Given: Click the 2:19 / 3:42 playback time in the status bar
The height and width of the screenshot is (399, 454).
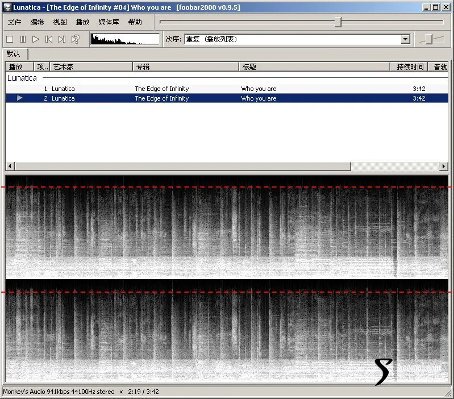Looking at the screenshot, I should tap(143, 392).
